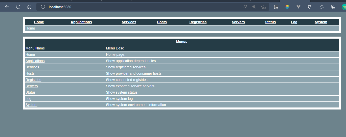
Task: Click the 'Menu Name' column header
Action: 35,48
